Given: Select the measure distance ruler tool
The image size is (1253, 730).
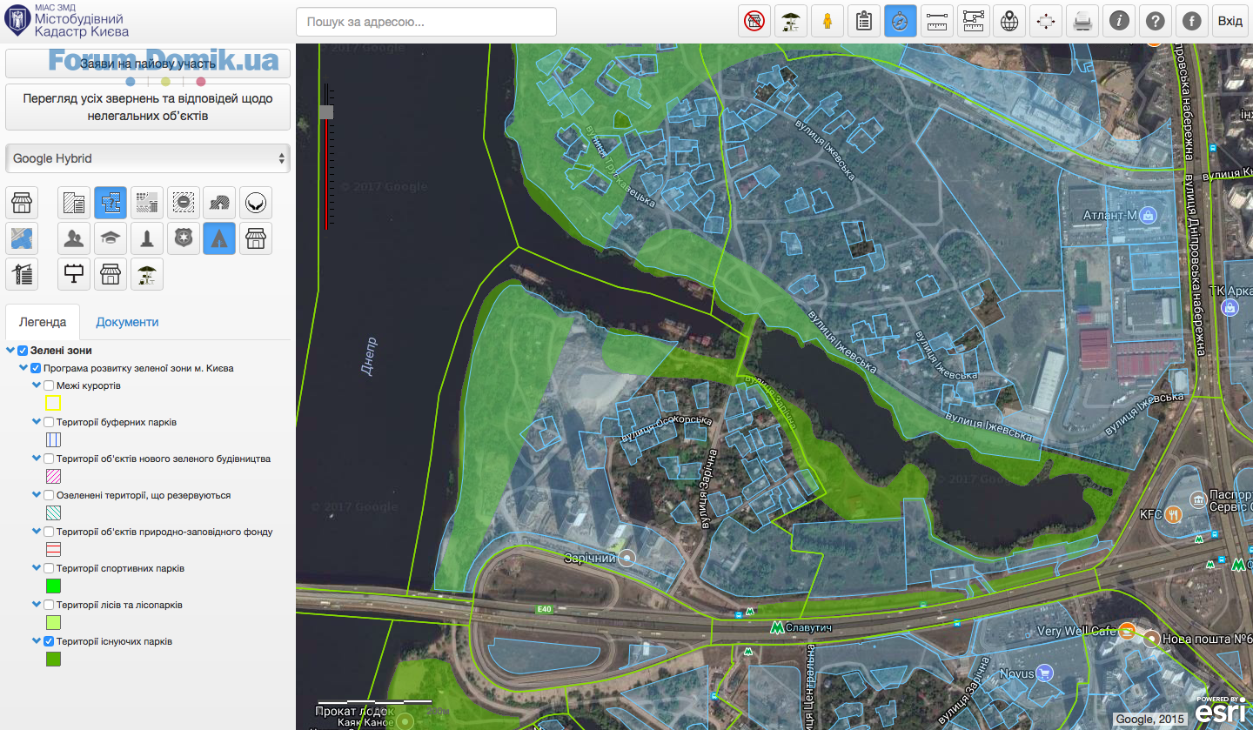Looking at the screenshot, I should 937,22.
